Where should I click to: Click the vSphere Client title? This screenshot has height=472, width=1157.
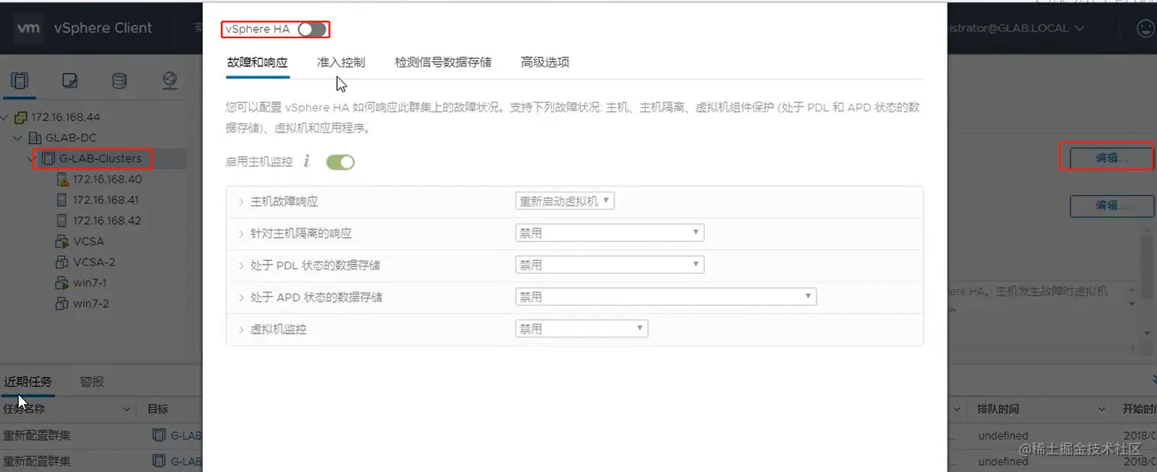[103, 28]
